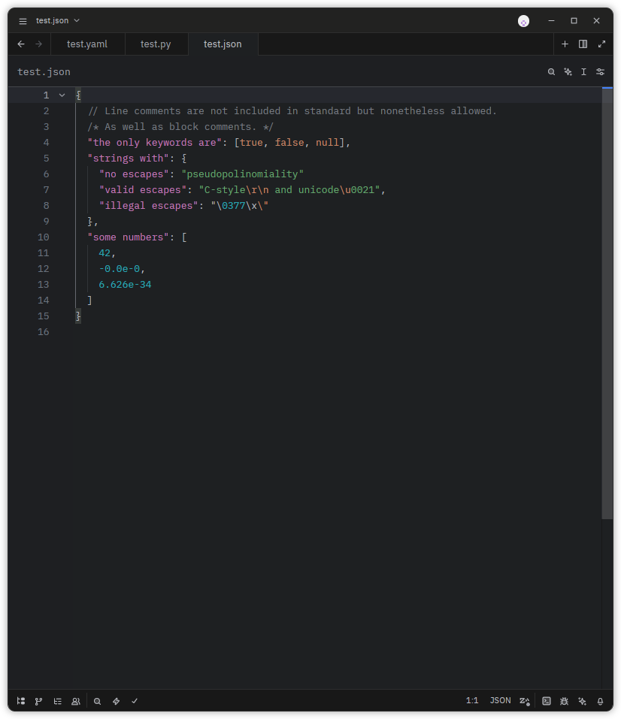The height and width of the screenshot is (719, 621).
Task: Toggle the git panel in the status bar
Action: [39, 701]
